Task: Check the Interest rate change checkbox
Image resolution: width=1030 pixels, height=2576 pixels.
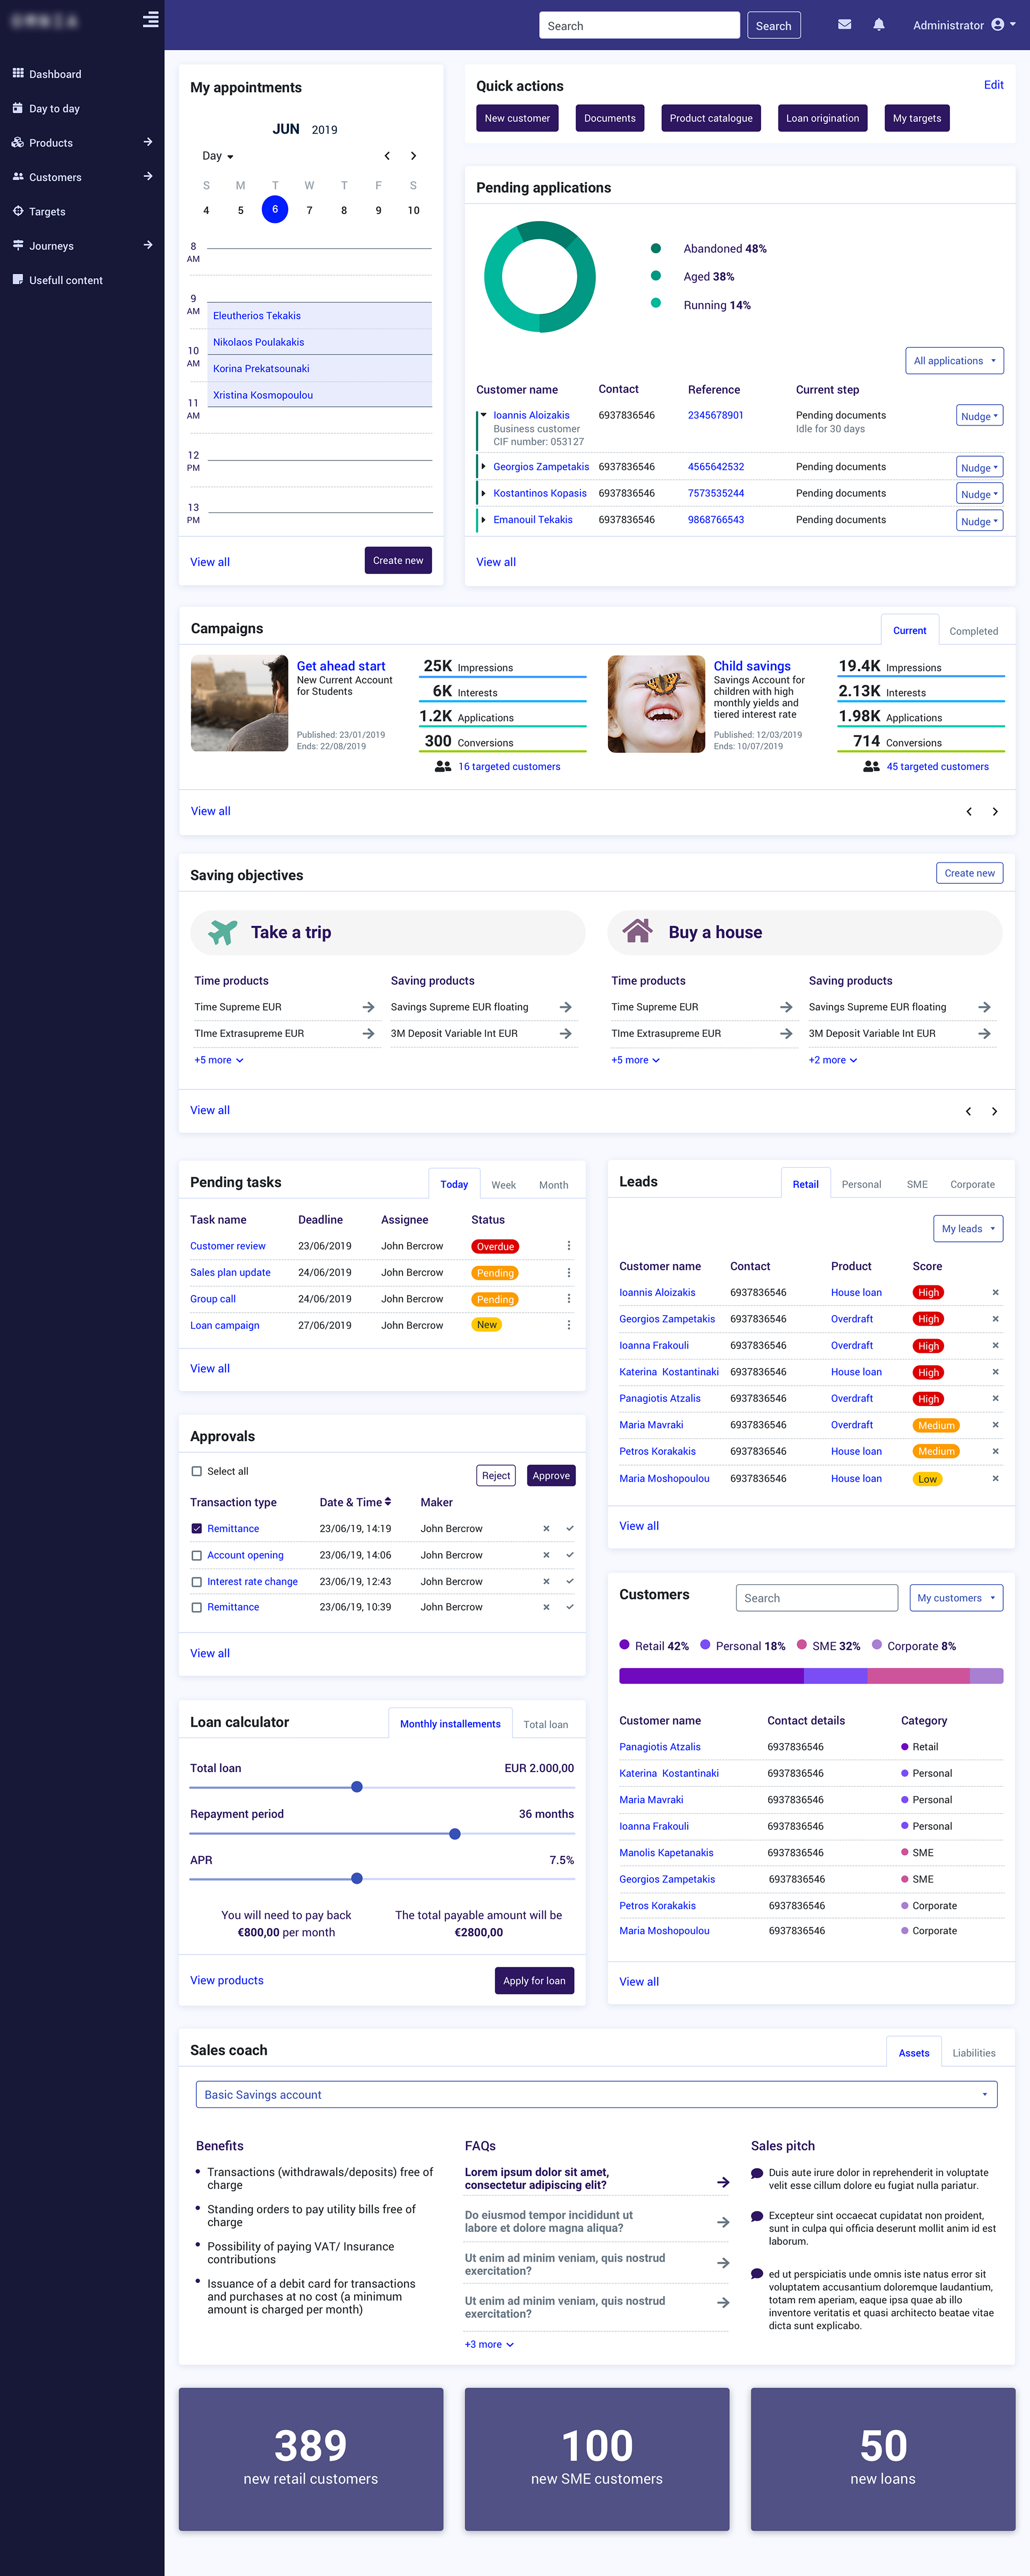Action: [197, 1582]
